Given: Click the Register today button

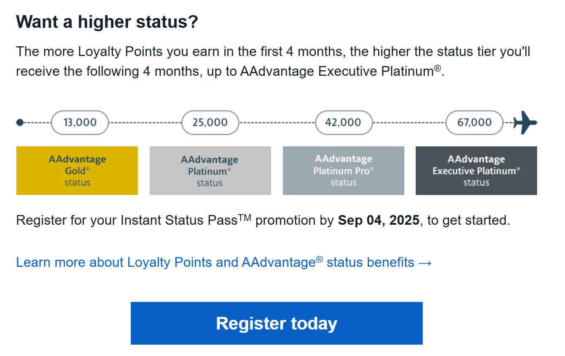Looking at the screenshot, I should point(277,323).
